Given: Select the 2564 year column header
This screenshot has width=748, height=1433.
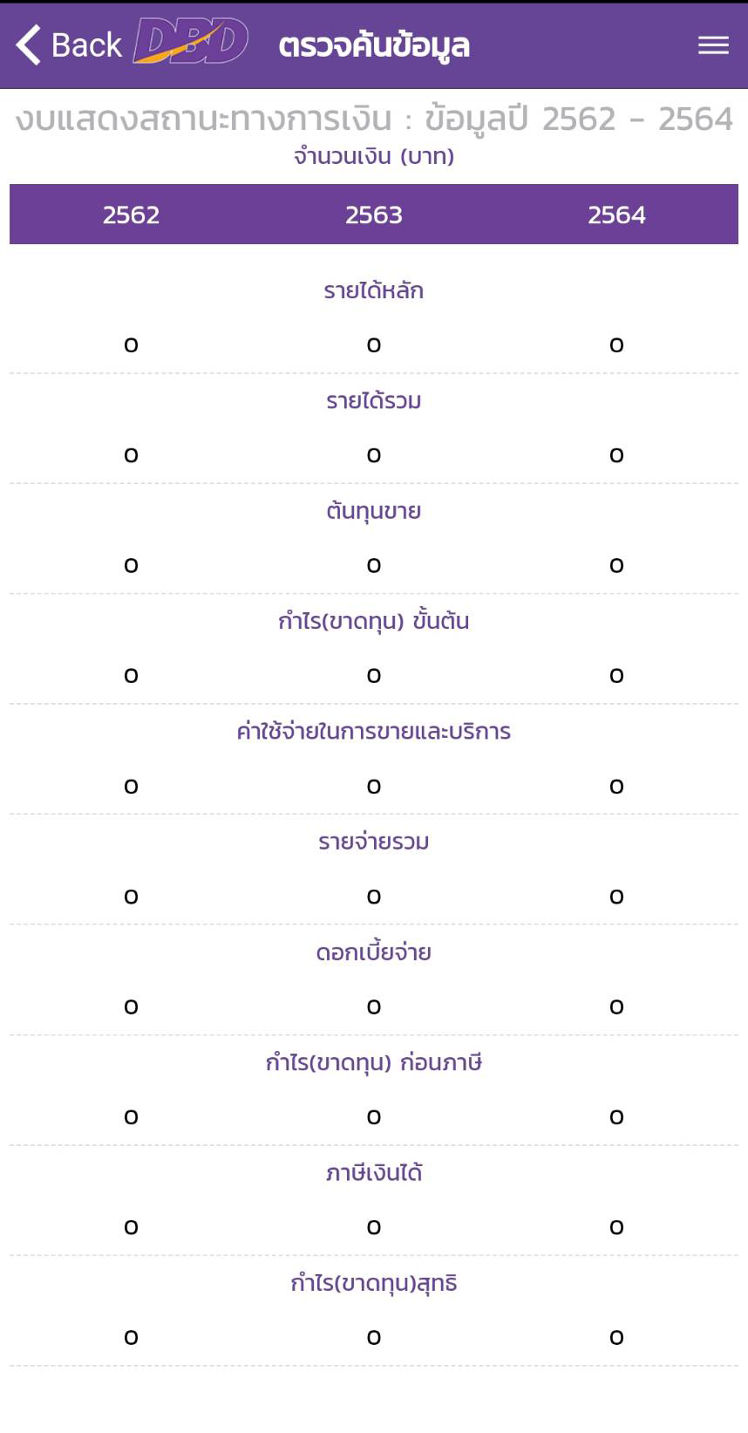Looking at the screenshot, I should pyautogui.click(x=616, y=215).
